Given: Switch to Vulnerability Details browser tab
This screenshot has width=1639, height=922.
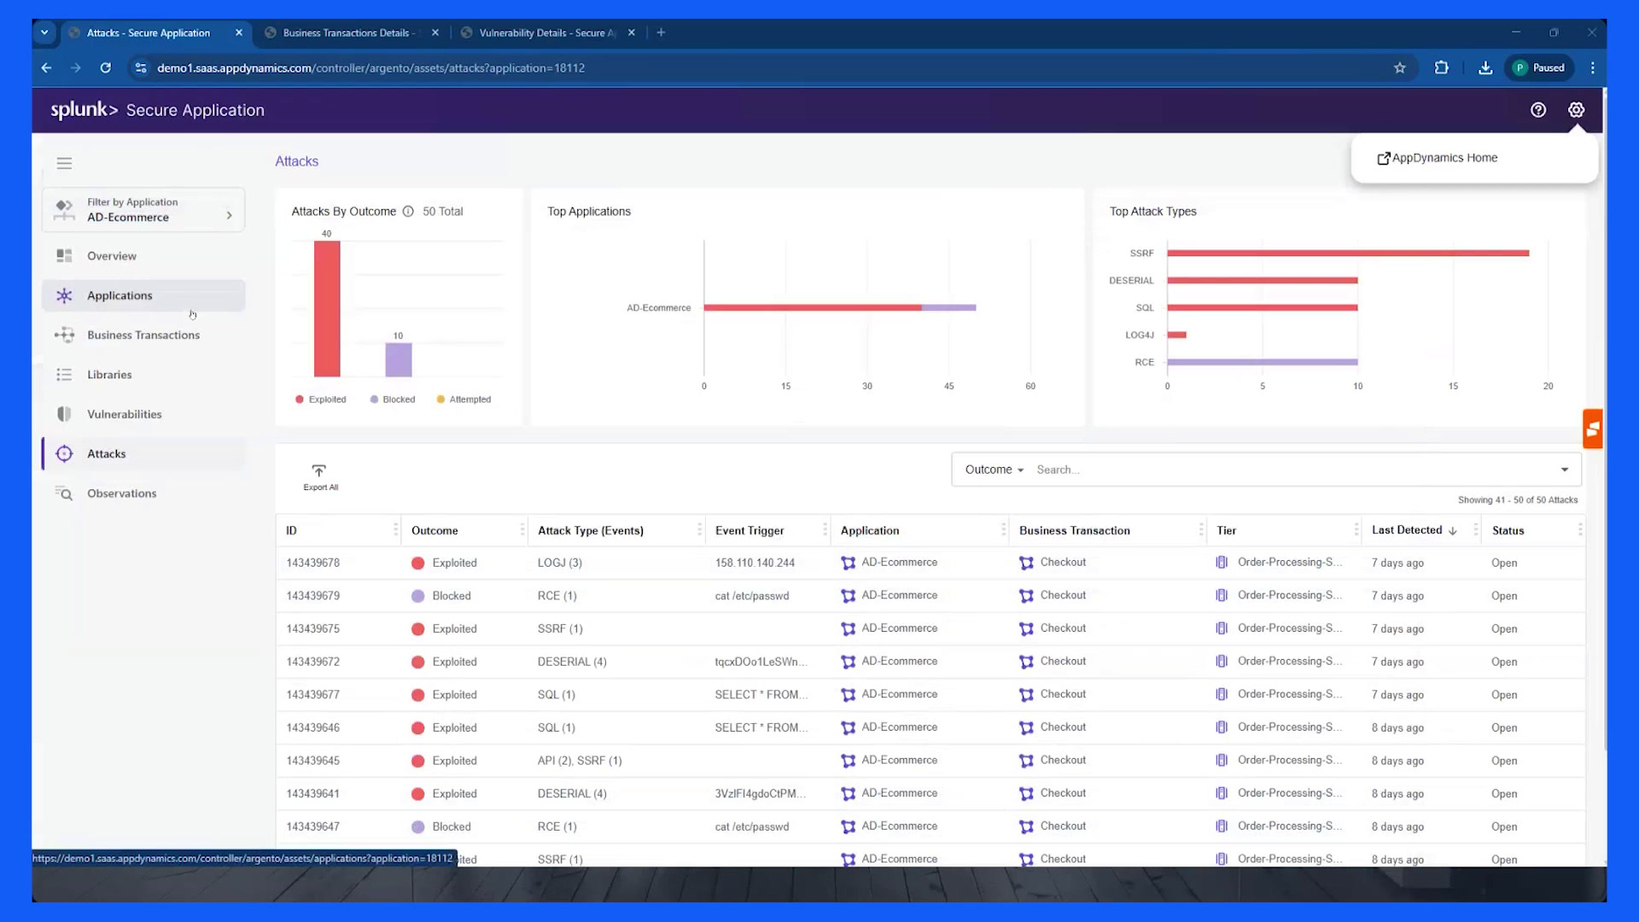Looking at the screenshot, I should pos(546,32).
